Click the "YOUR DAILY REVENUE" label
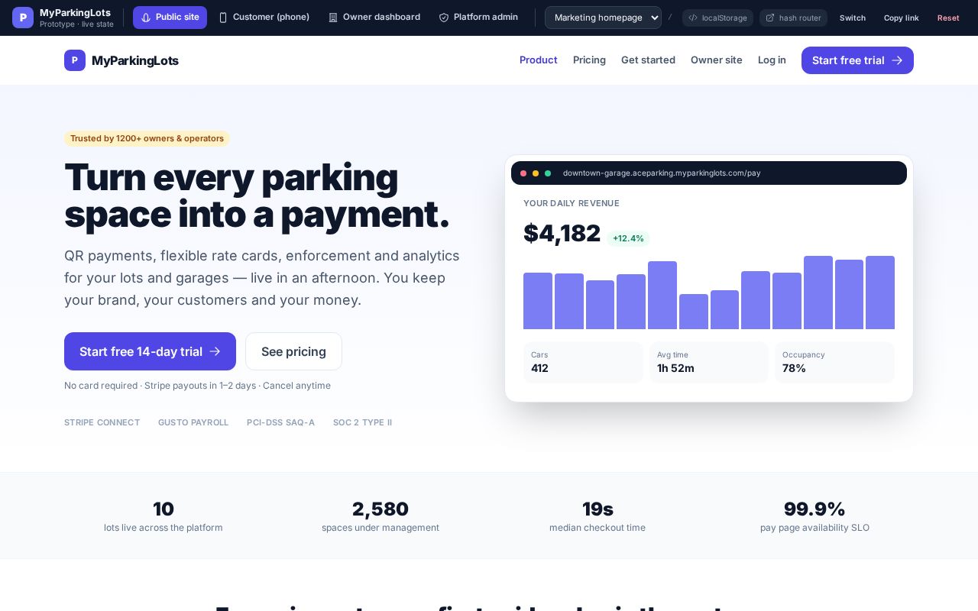Image resolution: width=978 pixels, height=611 pixels. pos(572,203)
